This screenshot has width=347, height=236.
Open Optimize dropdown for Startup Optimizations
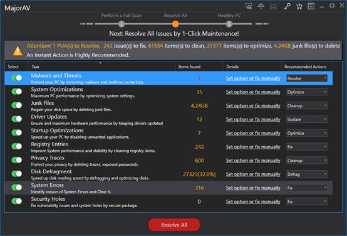point(307,133)
